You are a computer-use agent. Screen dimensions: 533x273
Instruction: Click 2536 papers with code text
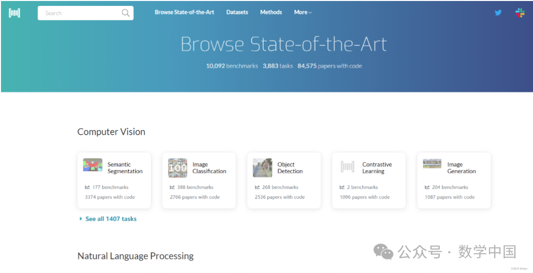click(280, 197)
